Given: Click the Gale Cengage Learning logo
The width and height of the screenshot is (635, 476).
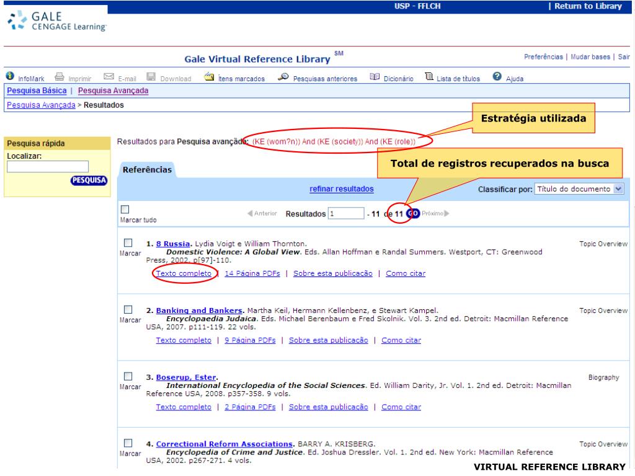Looking at the screenshot, I should tap(56, 21).
